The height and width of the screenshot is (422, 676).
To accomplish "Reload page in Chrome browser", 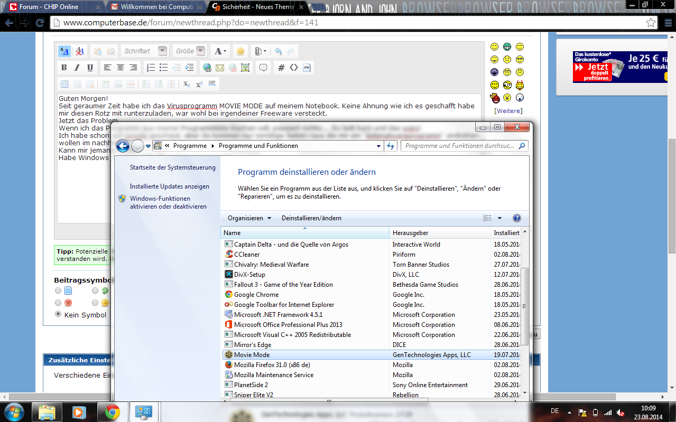I will click(40, 23).
